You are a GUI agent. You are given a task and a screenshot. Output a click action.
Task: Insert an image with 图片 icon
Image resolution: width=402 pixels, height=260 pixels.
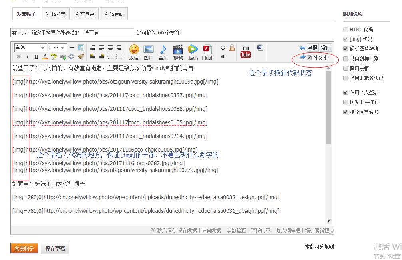pos(149,52)
